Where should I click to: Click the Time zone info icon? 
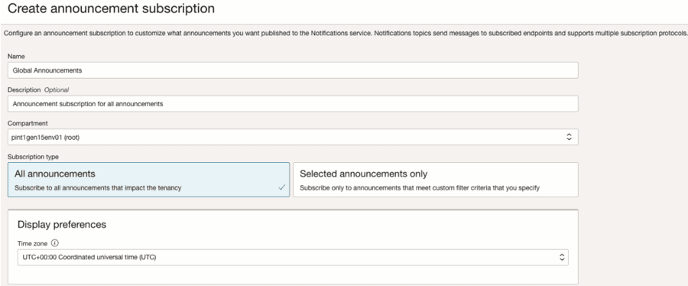[x=55, y=243]
